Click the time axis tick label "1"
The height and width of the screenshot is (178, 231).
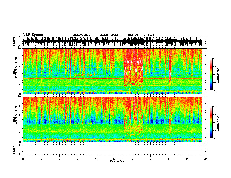point(41,159)
